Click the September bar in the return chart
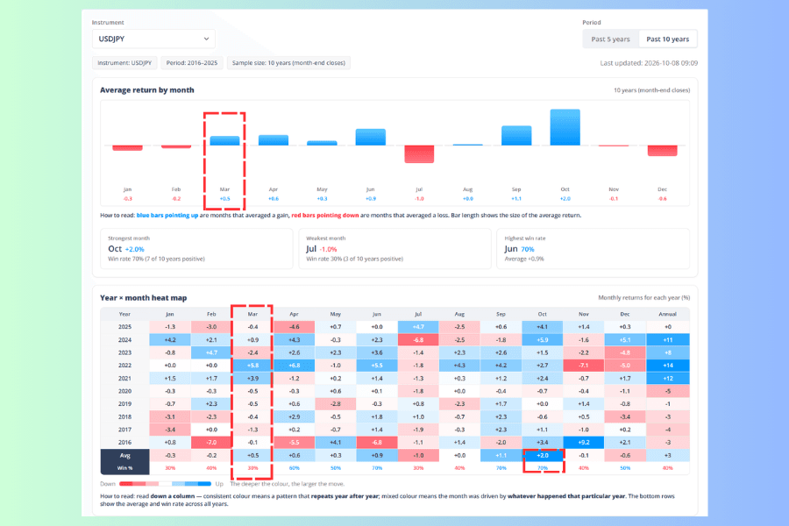The image size is (789, 526). pos(516,135)
